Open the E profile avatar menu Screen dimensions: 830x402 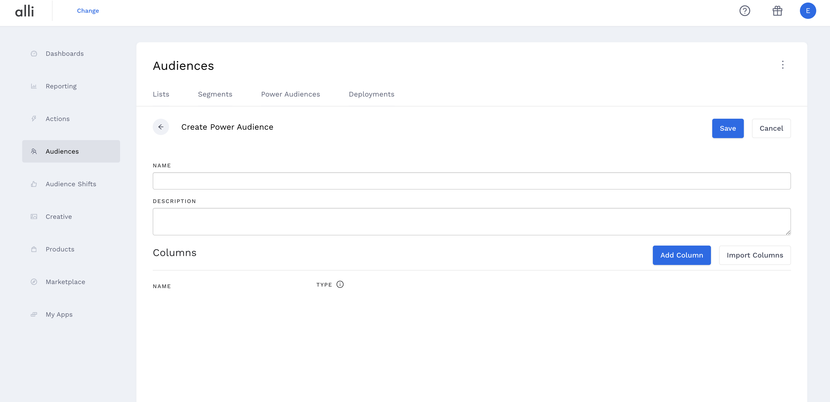coord(808,11)
